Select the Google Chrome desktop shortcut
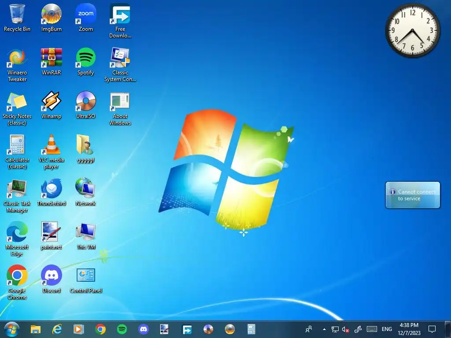Image resolution: width=451 pixels, height=338 pixels. pyautogui.click(x=17, y=283)
